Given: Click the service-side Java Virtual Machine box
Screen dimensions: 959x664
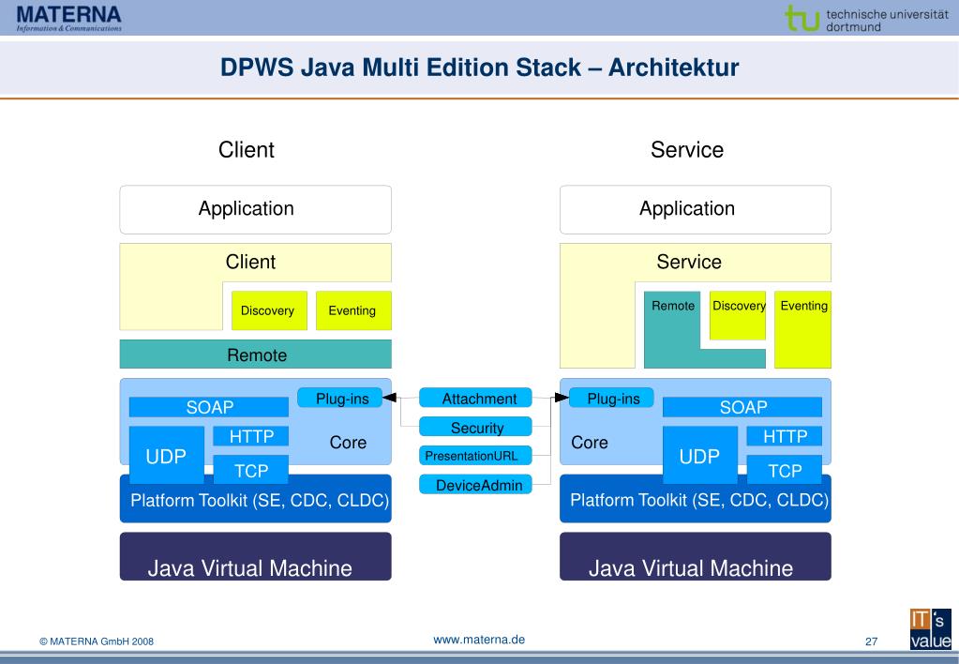Looking at the screenshot, I should [696, 556].
